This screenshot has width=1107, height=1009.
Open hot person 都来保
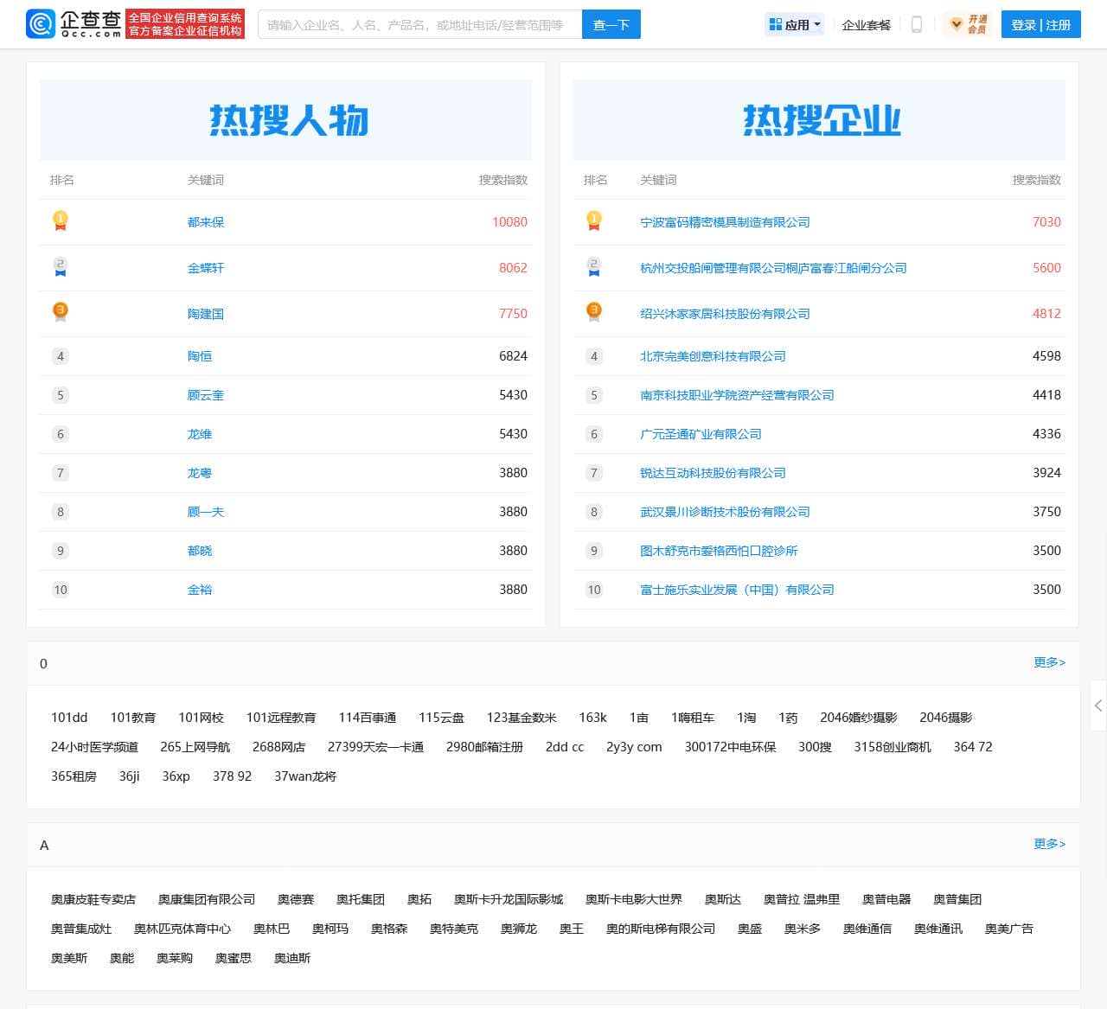pyautogui.click(x=206, y=222)
